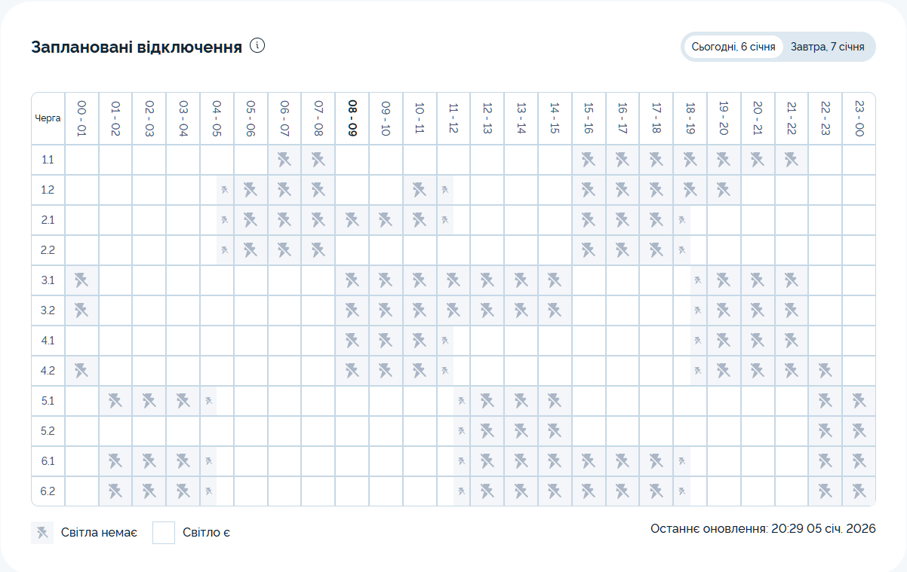Click outage icon for queue 3.1 at 00-01

pos(81,280)
